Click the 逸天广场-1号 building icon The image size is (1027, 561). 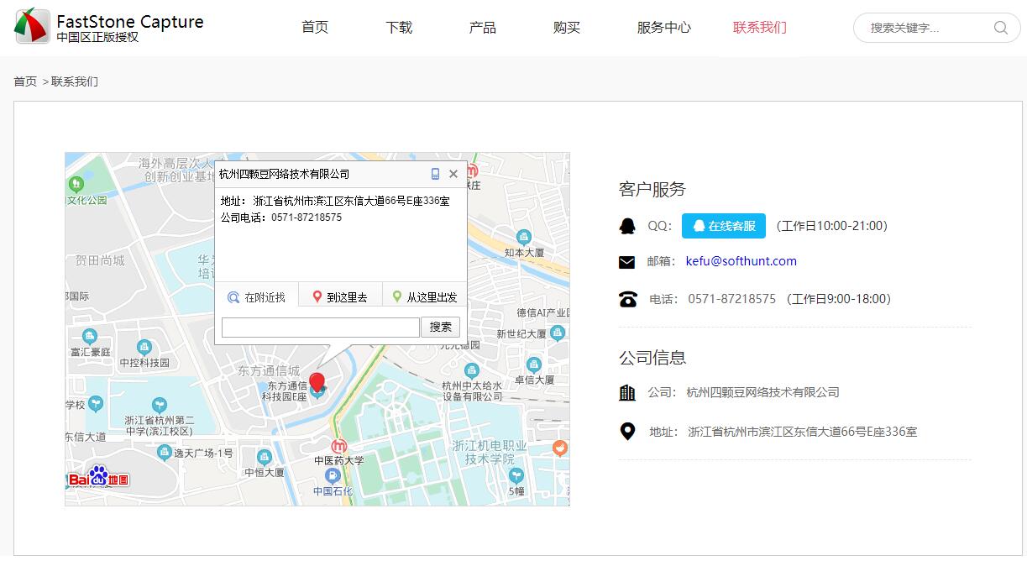click(x=165, y=453)
